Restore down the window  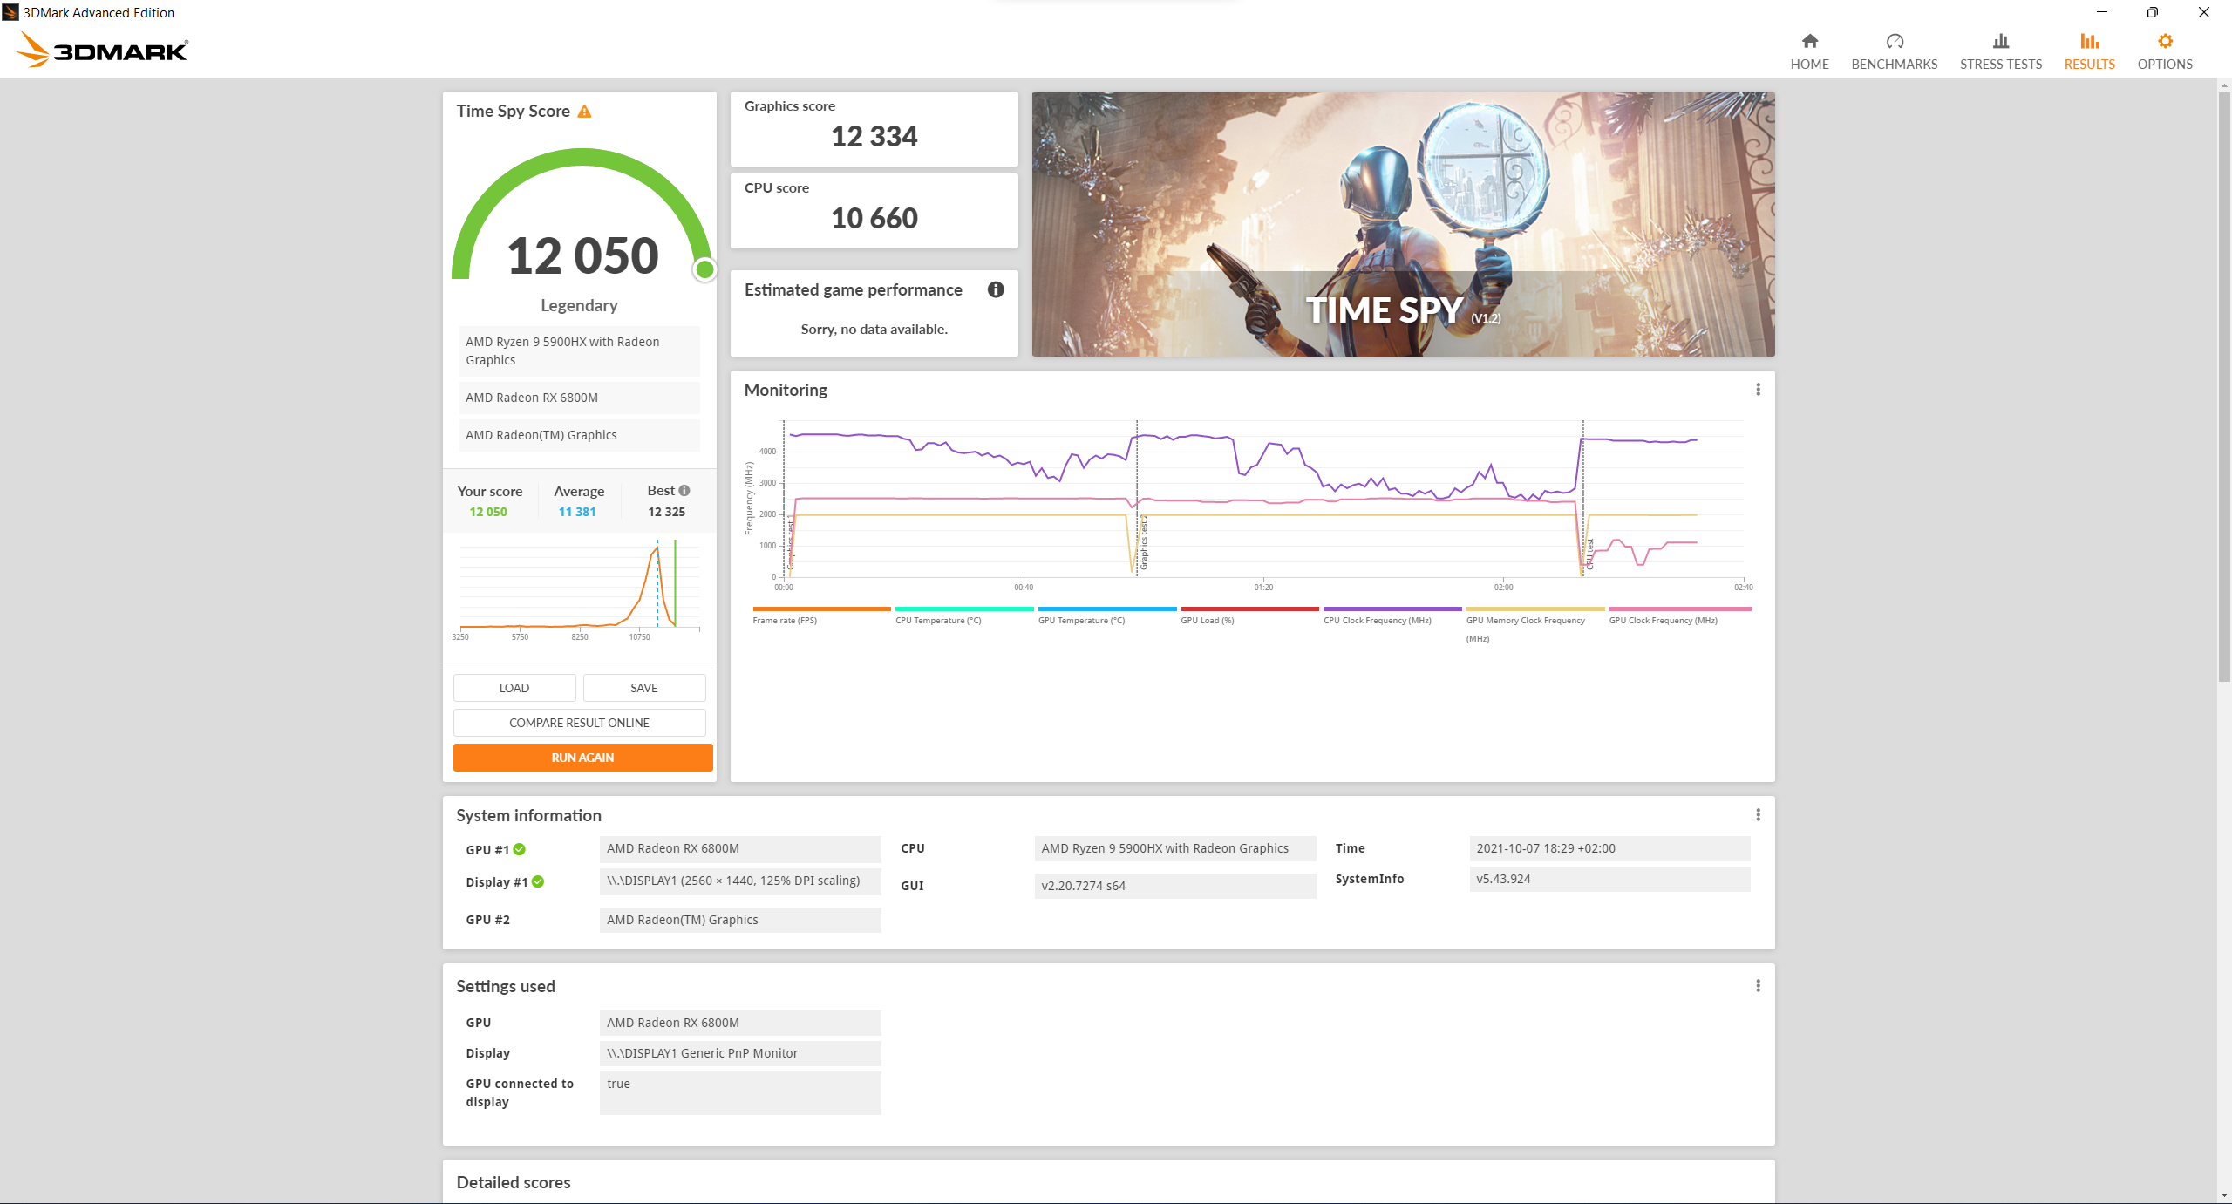point(2152,12)
